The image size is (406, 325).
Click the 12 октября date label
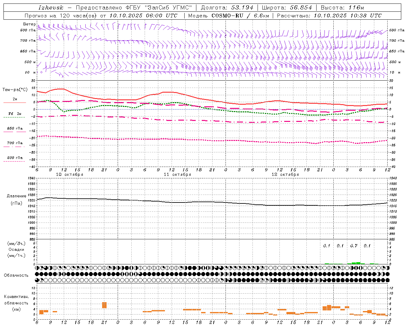point(285,175)
